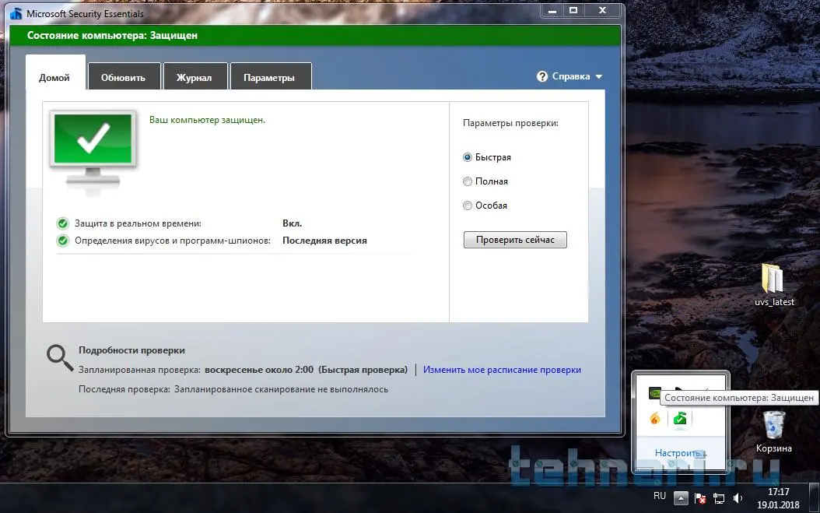Select the Корзина recycle bin icon
820x513 pixels.
click(x=774, y=431)
